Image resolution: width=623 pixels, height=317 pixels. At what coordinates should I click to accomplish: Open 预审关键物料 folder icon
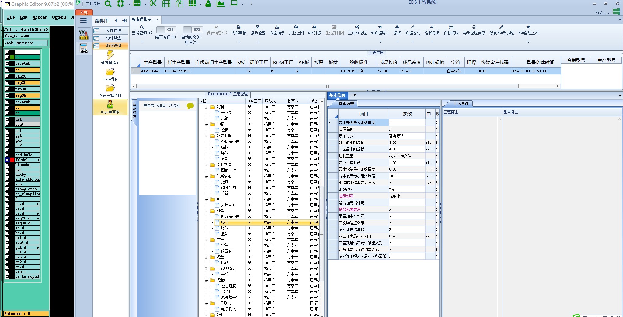point(110,88)
